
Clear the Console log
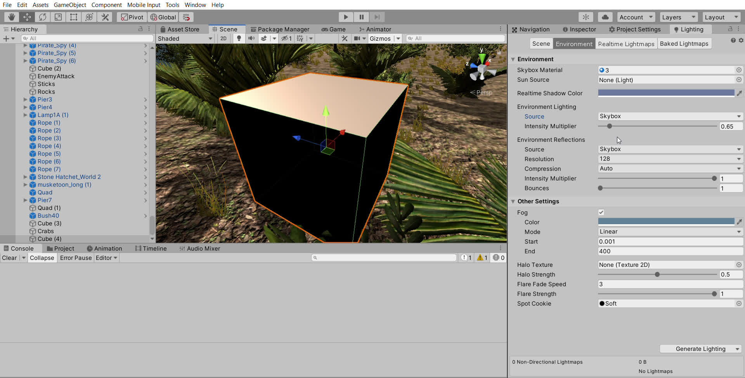click(9, 258)
